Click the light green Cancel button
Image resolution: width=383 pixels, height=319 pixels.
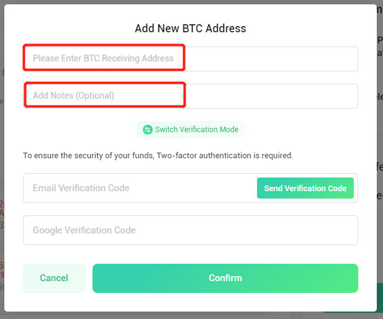tap(54, 278)
